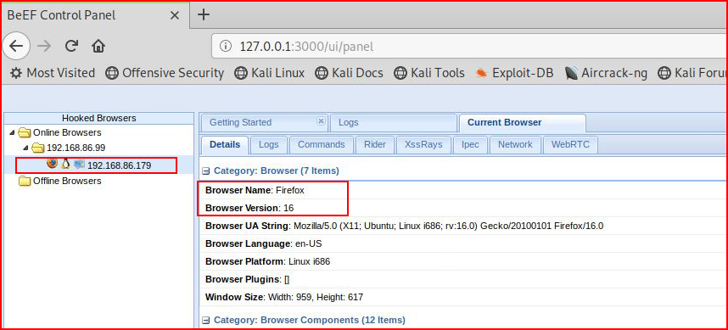Viewport: 728px width, 330px height.
Task: Open a new tab with the plus icon
Action: (x=204, y=15)
